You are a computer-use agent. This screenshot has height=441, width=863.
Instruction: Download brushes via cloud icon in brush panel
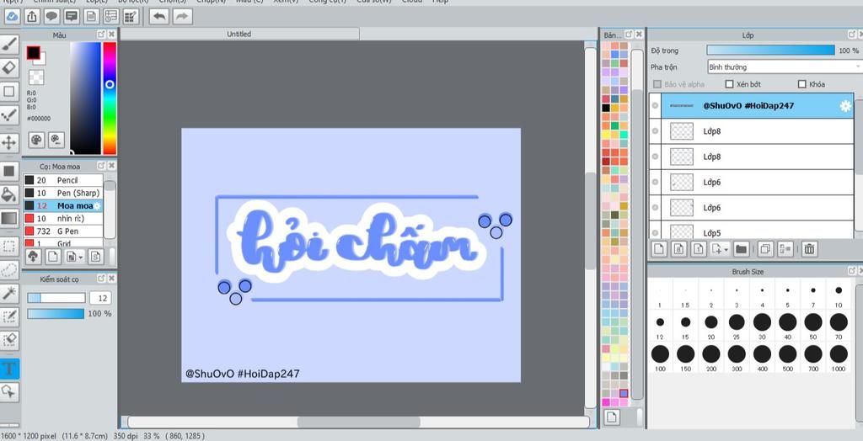pos(33,256)
